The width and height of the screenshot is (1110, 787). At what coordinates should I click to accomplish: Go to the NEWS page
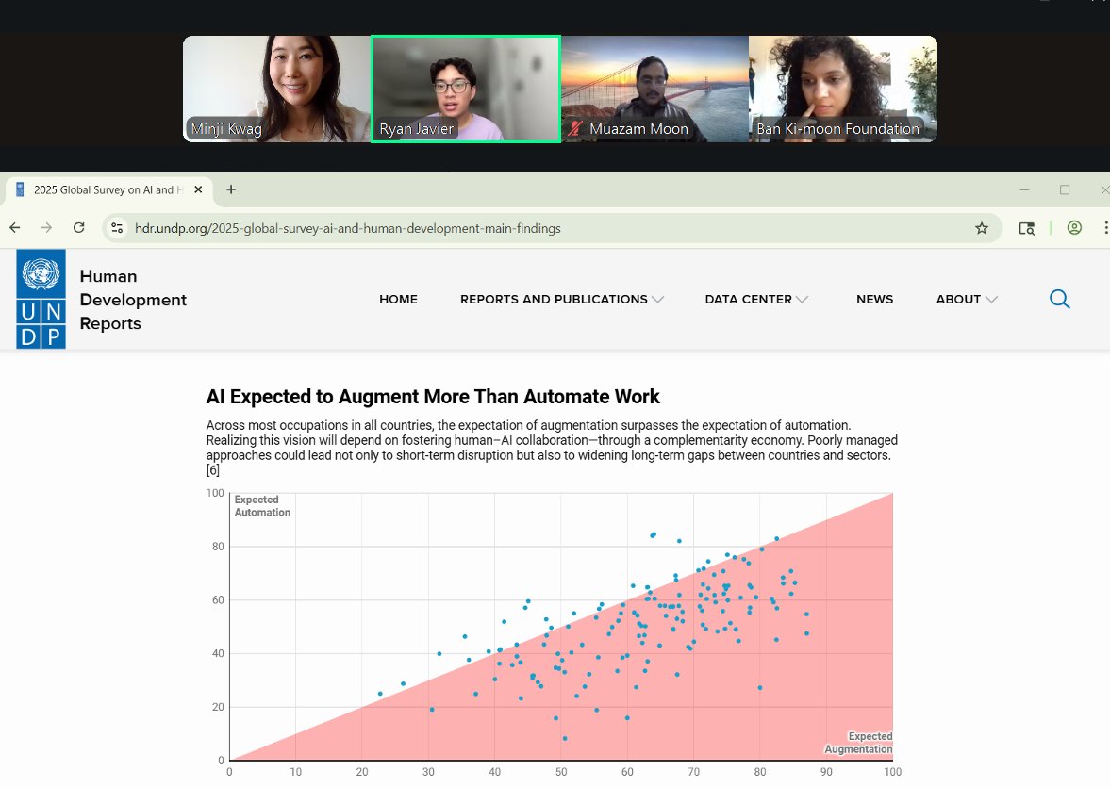pyautogui.click(x=874, y=300)
